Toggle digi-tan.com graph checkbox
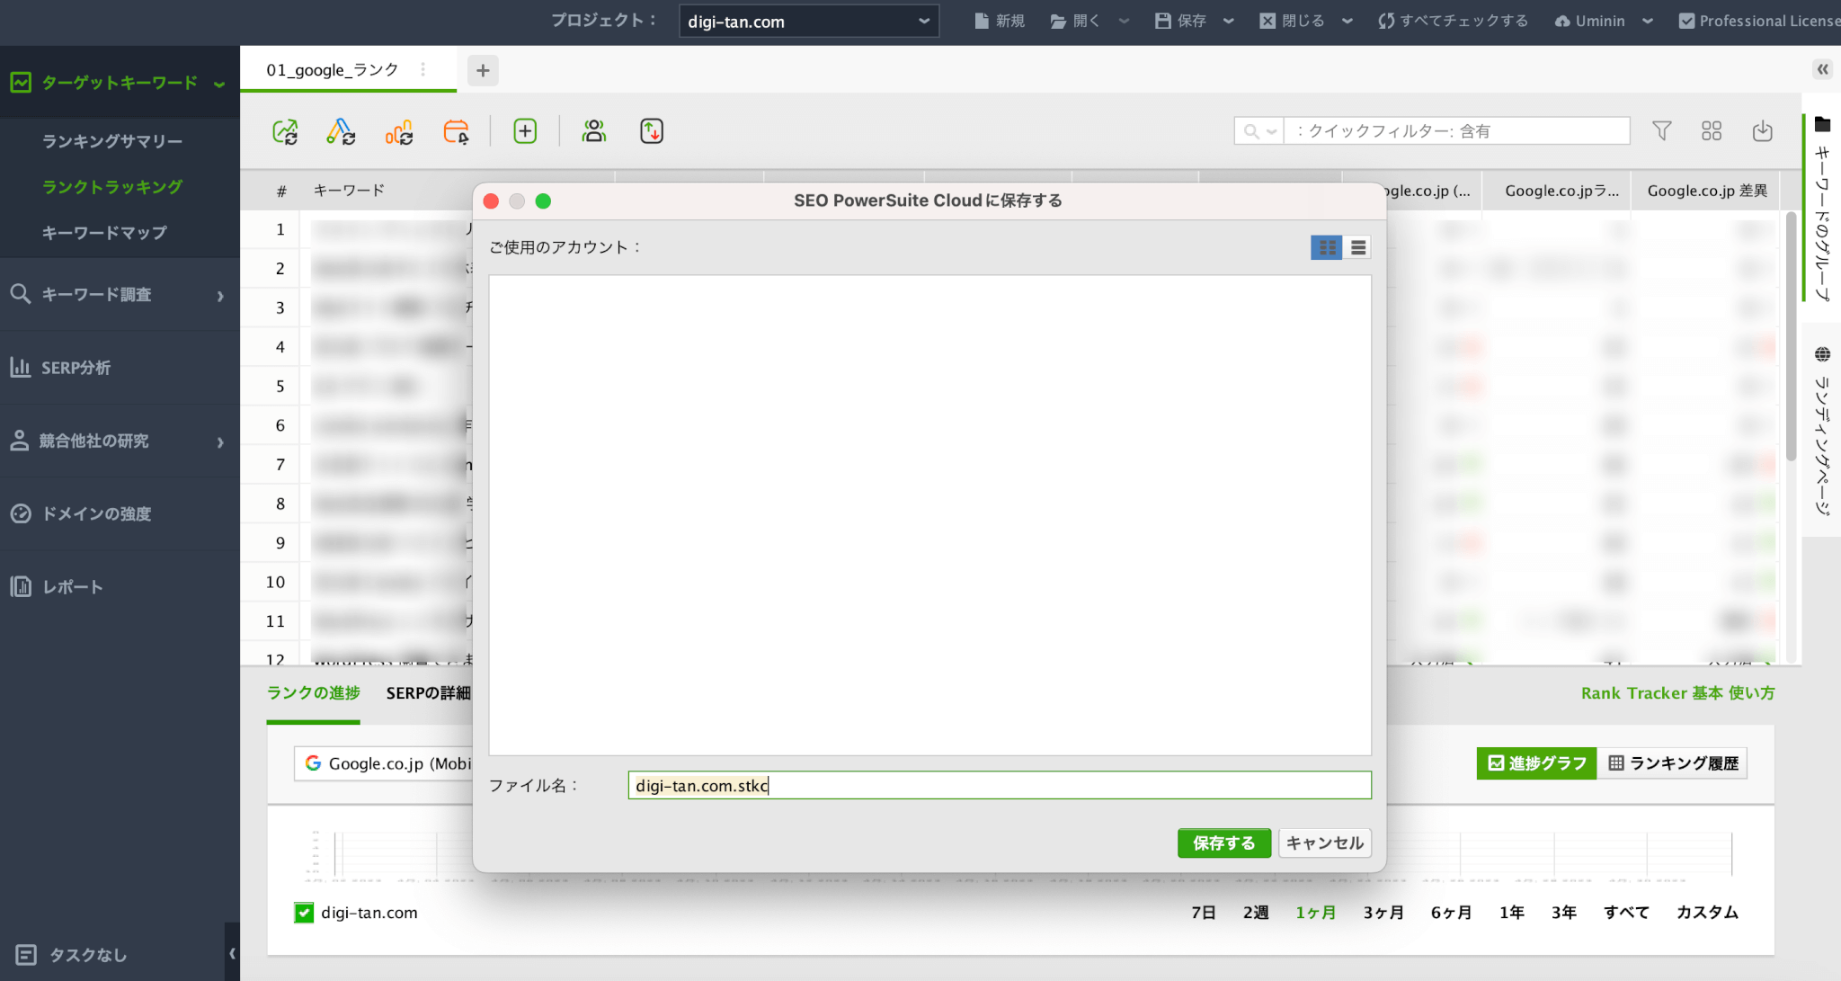The height and width of the screenshot is (981, 1841). 304,913
